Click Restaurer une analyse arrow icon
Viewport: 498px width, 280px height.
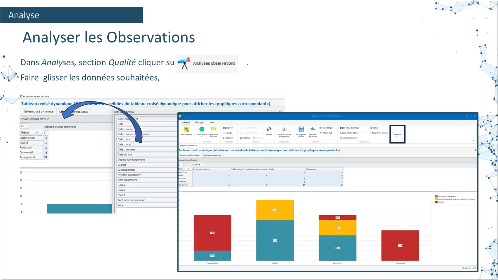click(312, 129)
